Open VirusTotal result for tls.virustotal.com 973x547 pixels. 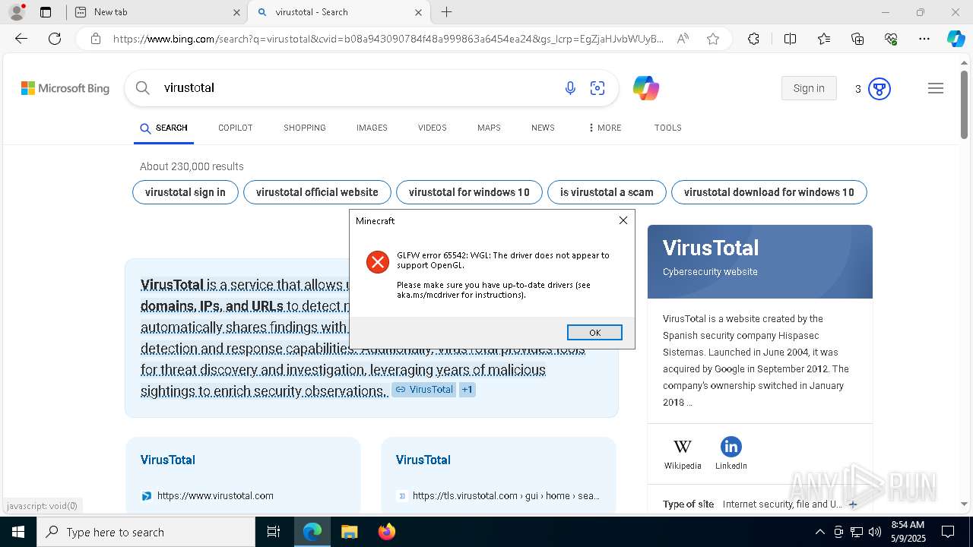(423, 460)
